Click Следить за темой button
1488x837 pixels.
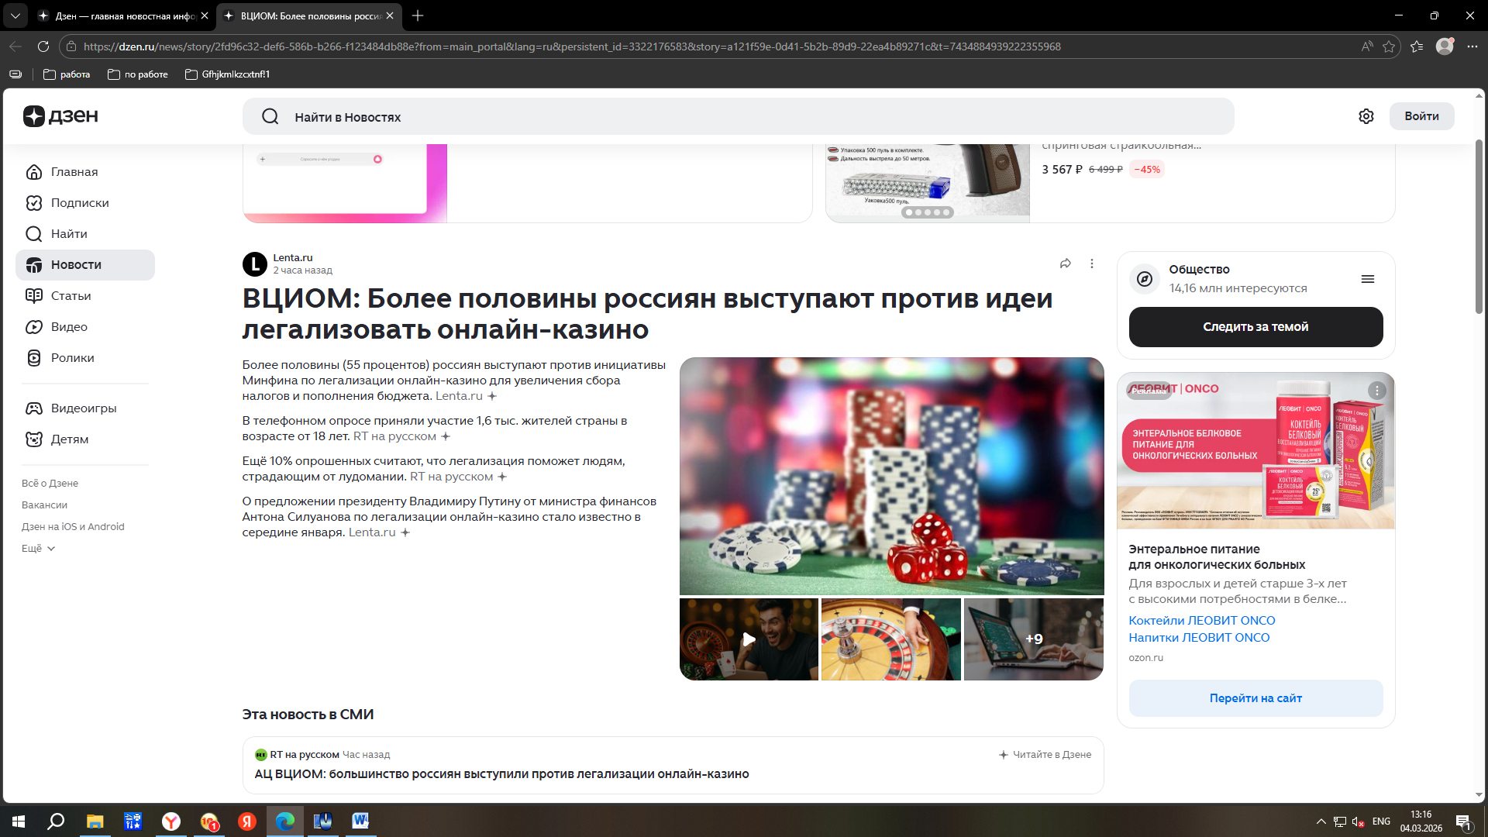click(1255, 327)
